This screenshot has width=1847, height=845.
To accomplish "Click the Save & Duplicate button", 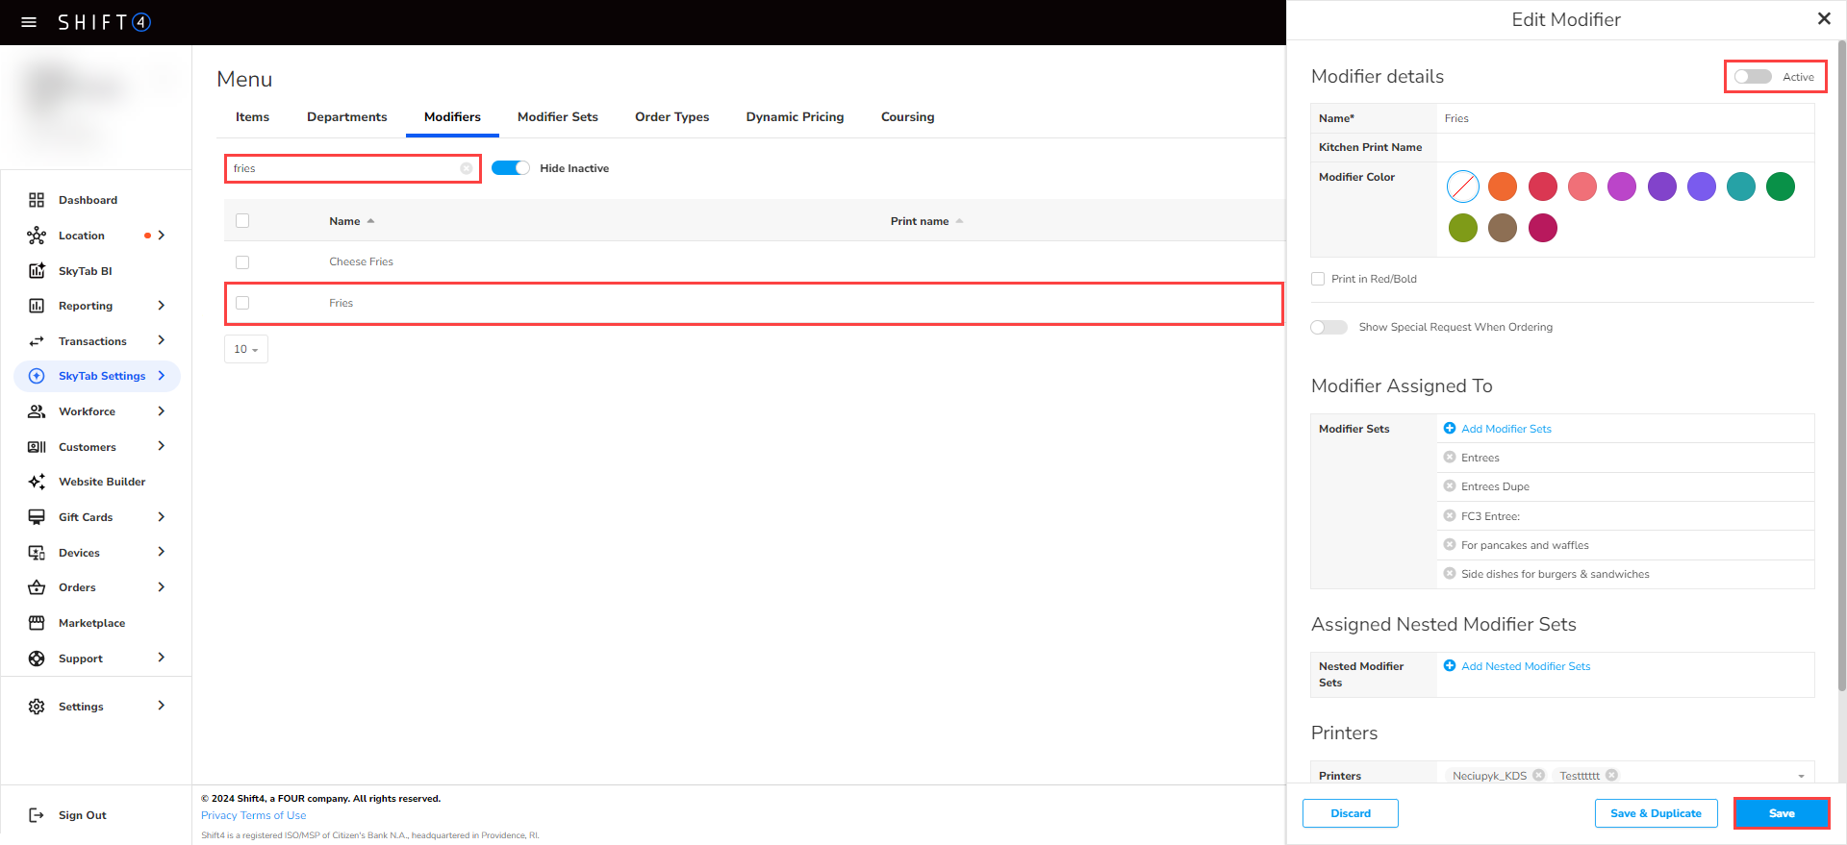I will point(1656,813).
